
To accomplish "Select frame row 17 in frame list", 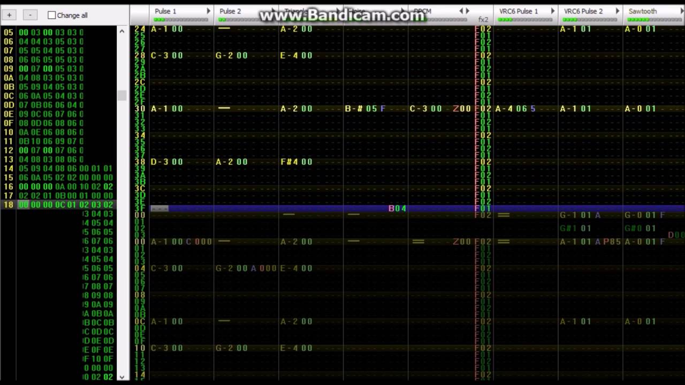I will (58, 196).
